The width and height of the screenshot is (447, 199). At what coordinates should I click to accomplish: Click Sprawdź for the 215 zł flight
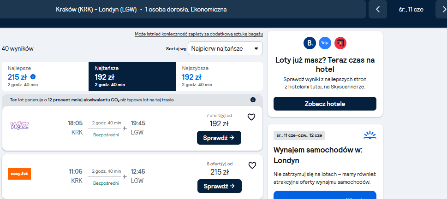[220, 186]
